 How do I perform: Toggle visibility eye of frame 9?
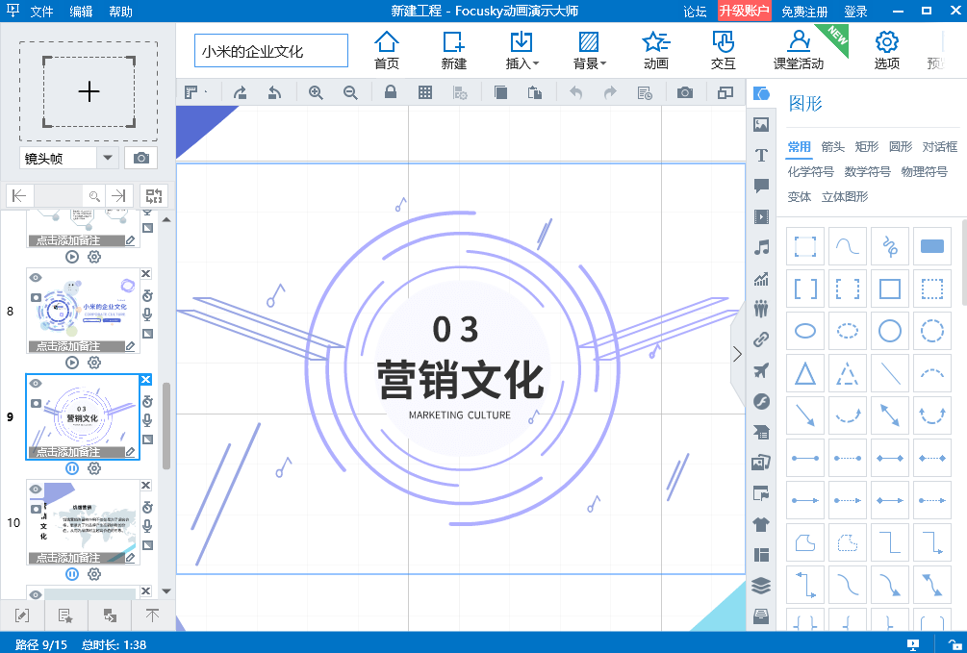coord(36,384)
